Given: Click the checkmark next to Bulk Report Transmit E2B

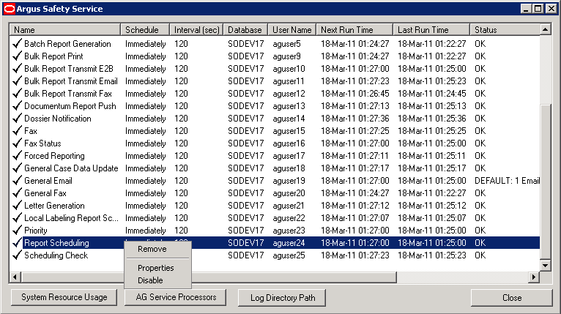Looking at the screenshot, I should 17,69.
